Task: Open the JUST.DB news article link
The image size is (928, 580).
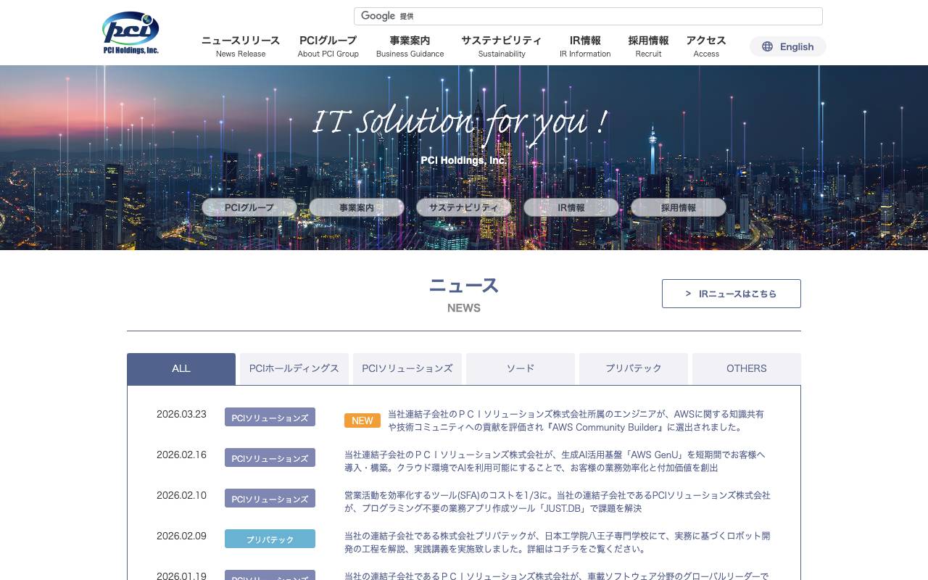Action: point(557,502)
